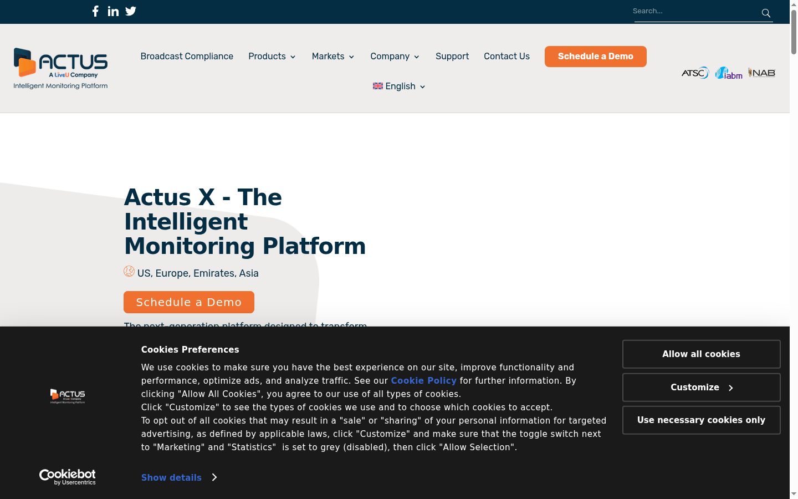Click the search magnifier icon
This screenshot has height=499, width=798.
(766, 13)
